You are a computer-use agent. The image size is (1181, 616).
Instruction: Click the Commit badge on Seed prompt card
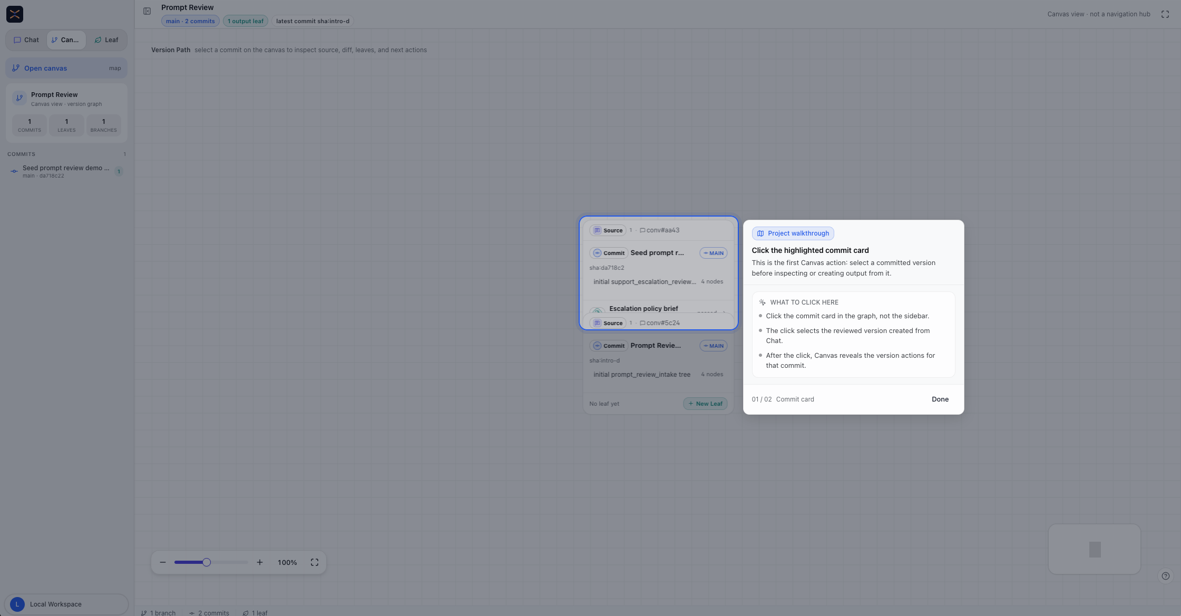tap(609, 253)
